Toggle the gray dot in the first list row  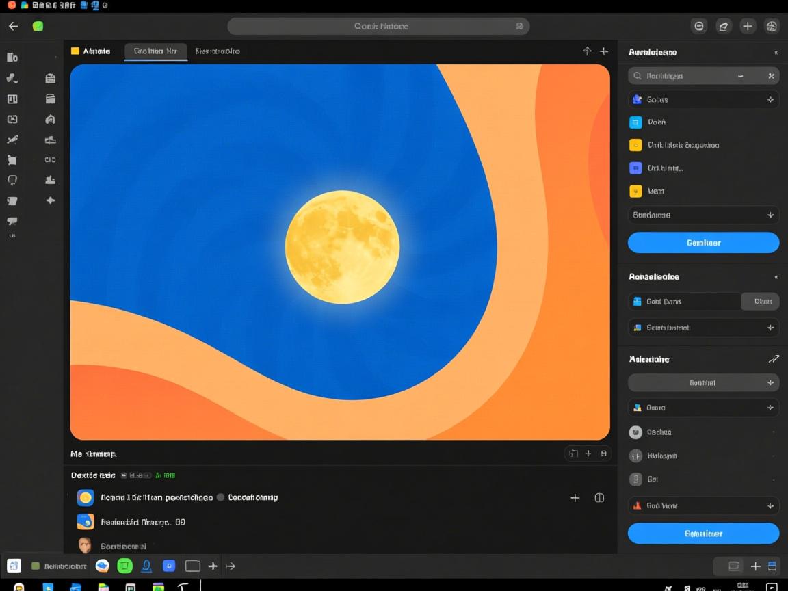(x=220, y=497)
